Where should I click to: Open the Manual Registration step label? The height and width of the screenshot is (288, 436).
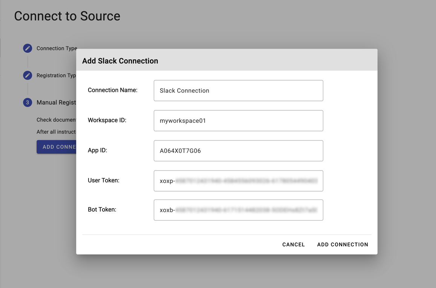tap(56, 102)
